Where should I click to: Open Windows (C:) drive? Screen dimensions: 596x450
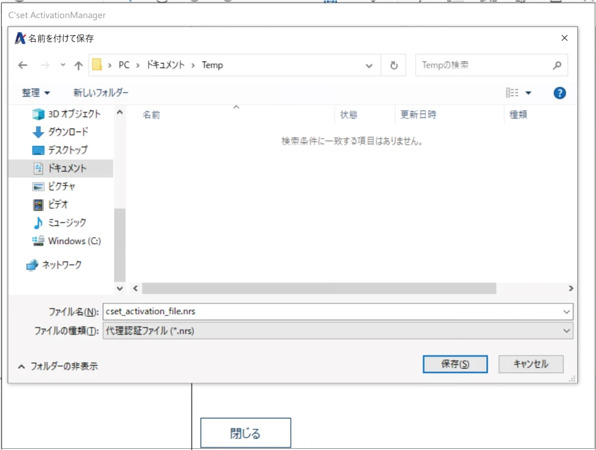74,241
